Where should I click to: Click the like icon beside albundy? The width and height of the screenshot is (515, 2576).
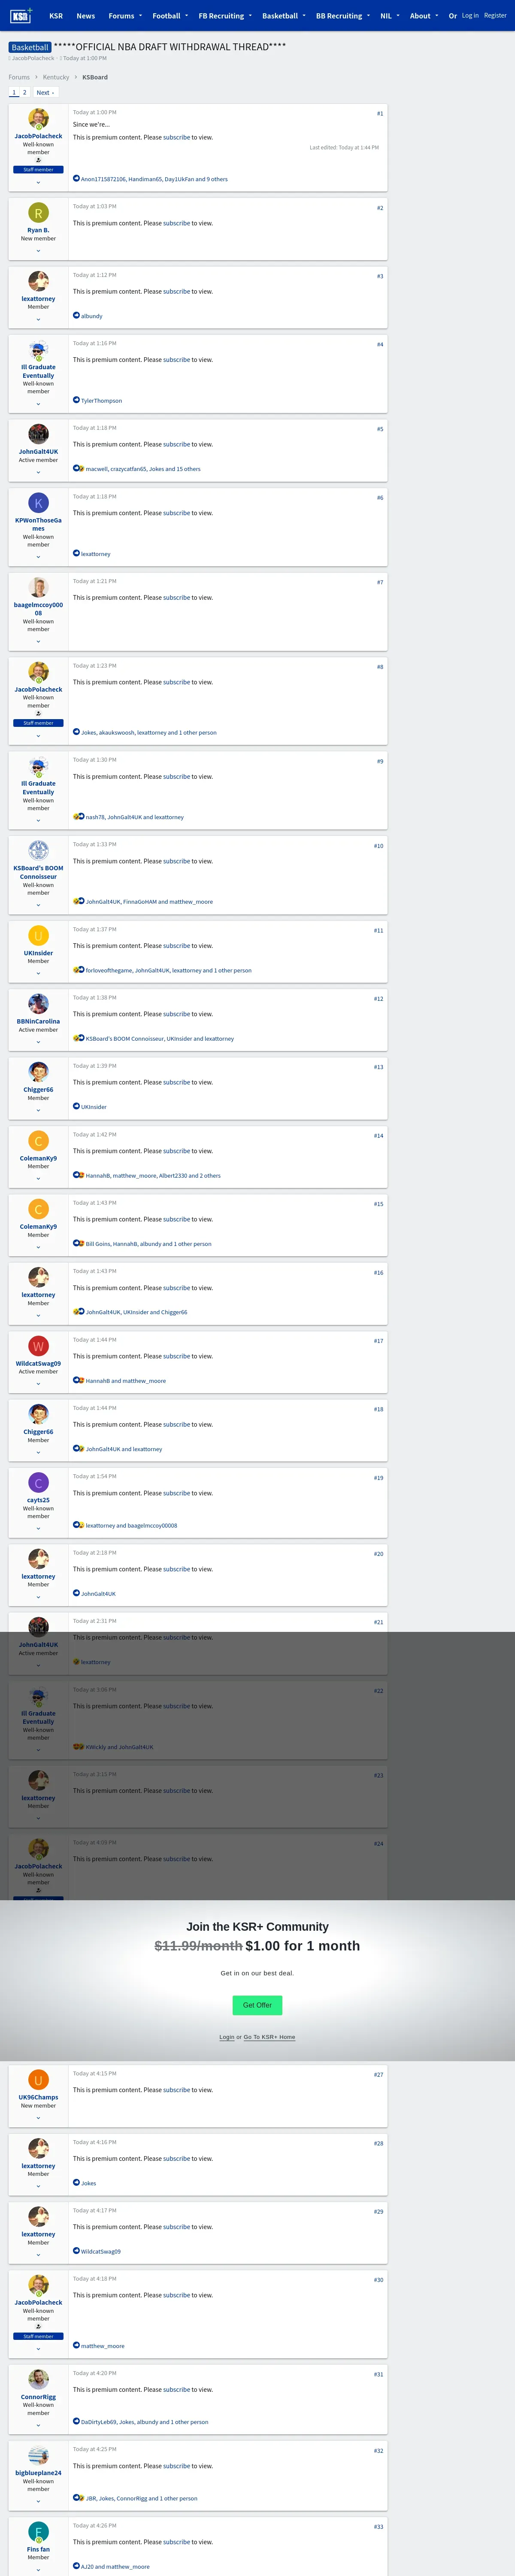[x=76, y=316]
